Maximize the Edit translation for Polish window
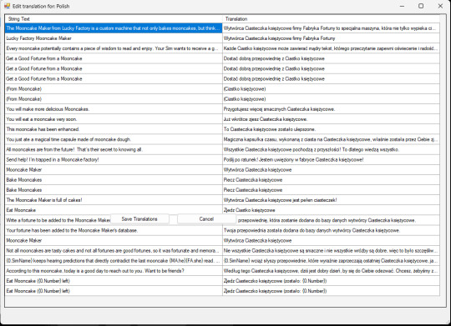451x326 pixels. 421,6
